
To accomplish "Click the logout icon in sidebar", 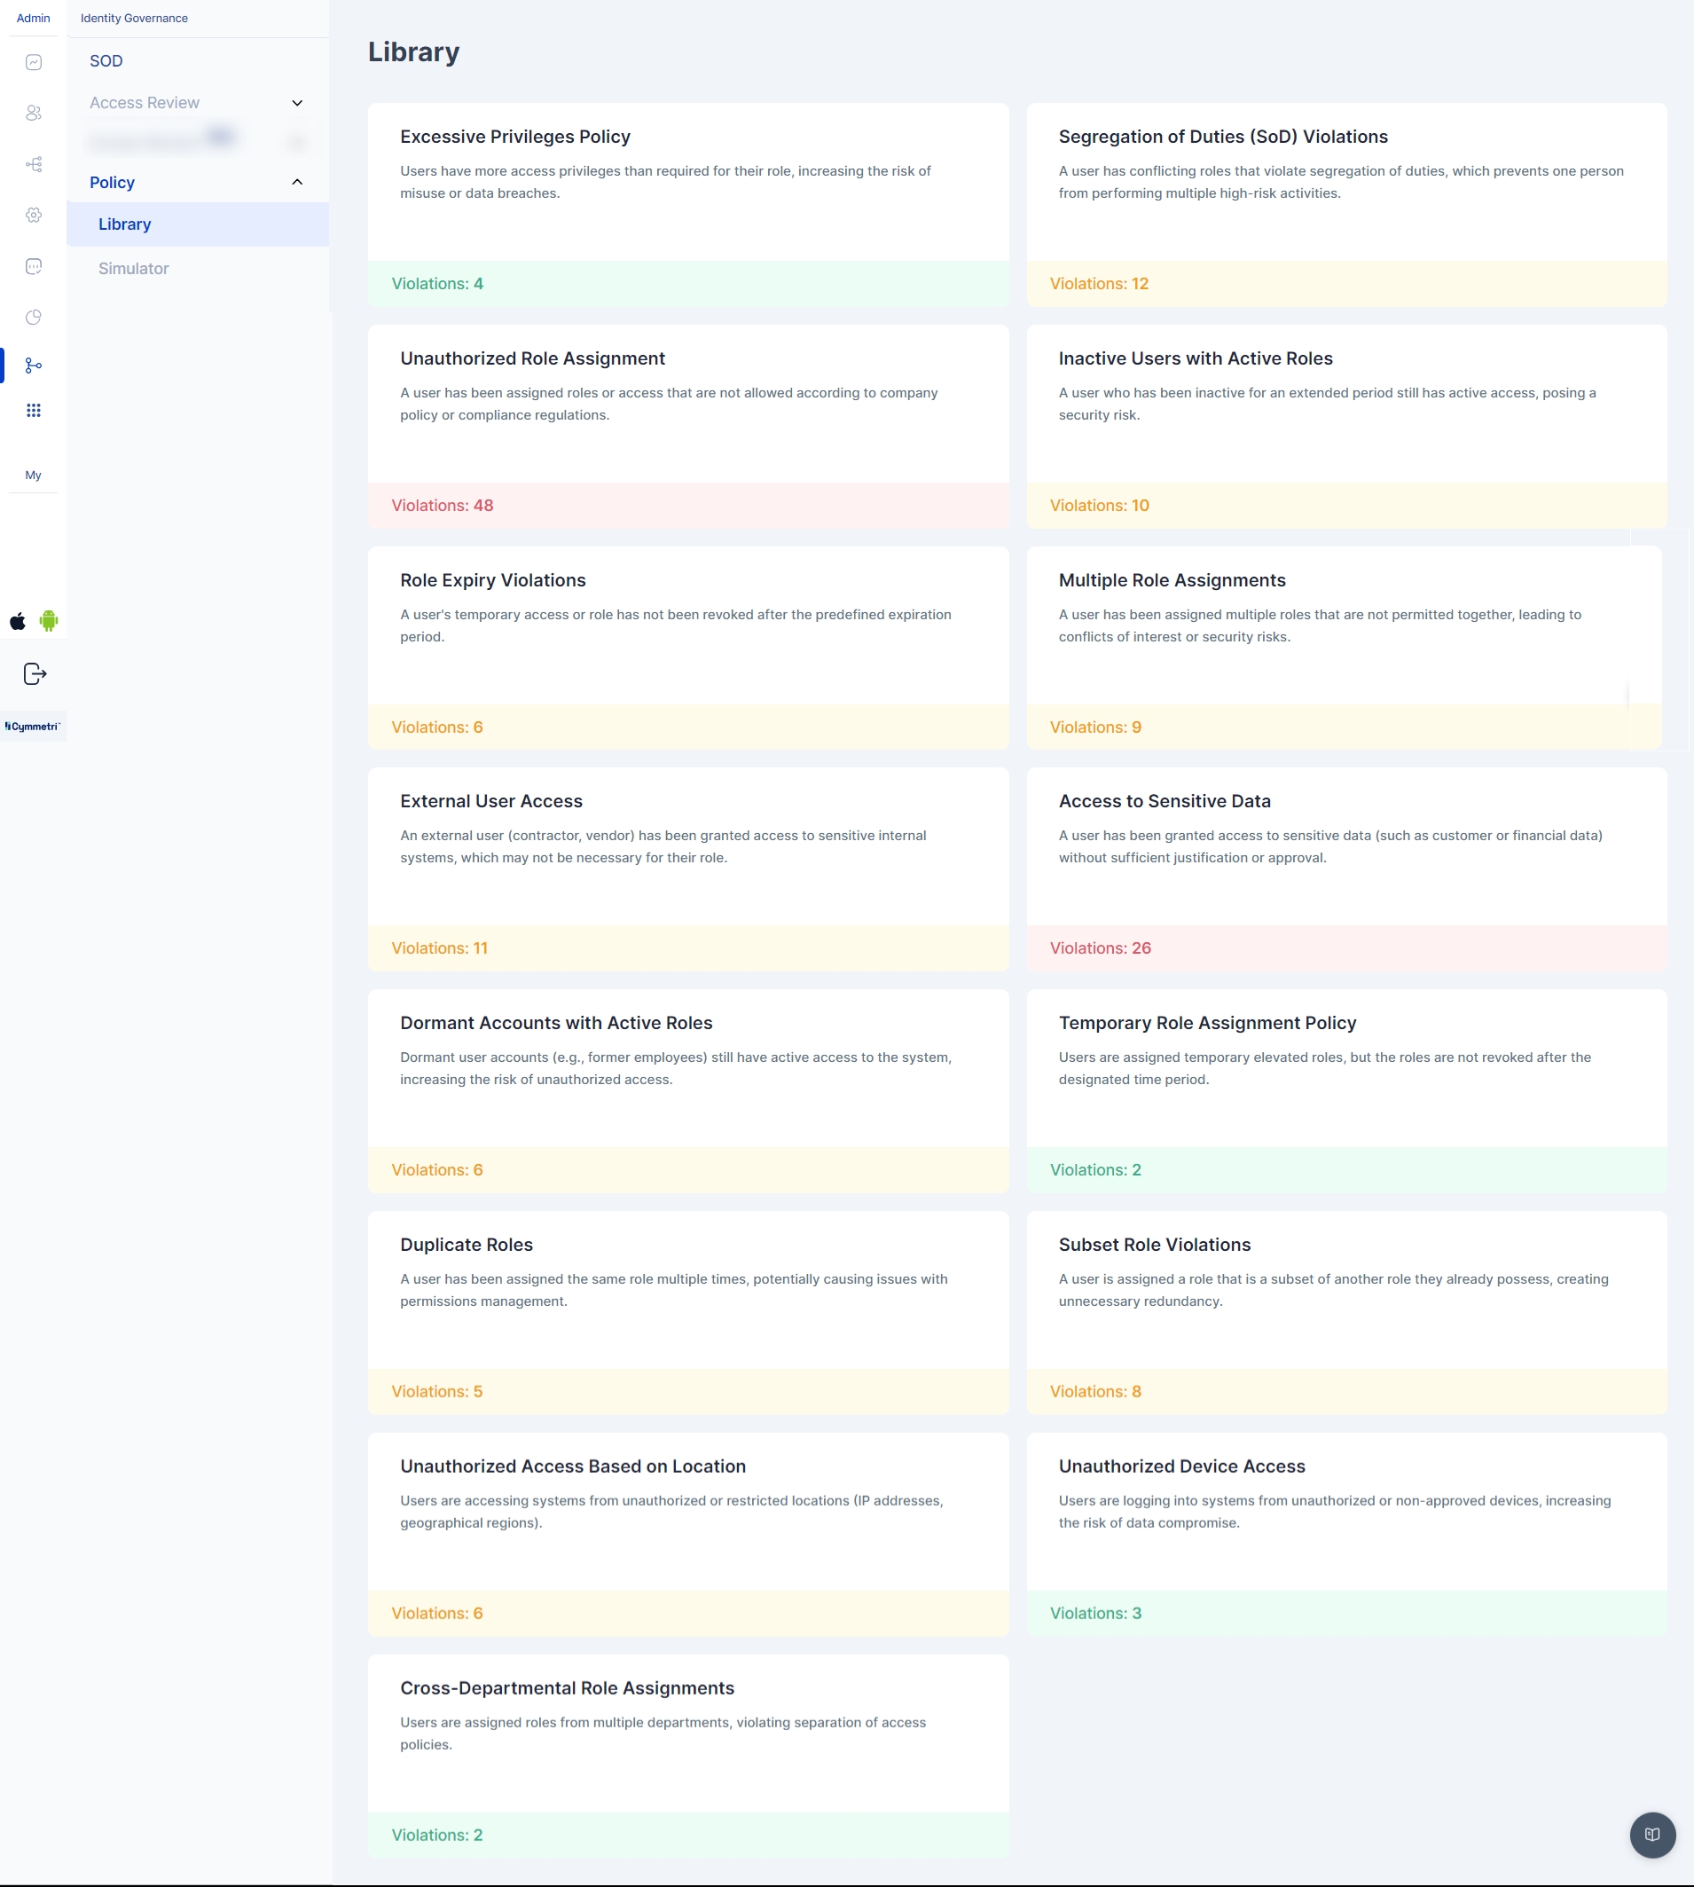I will [35, 674].
